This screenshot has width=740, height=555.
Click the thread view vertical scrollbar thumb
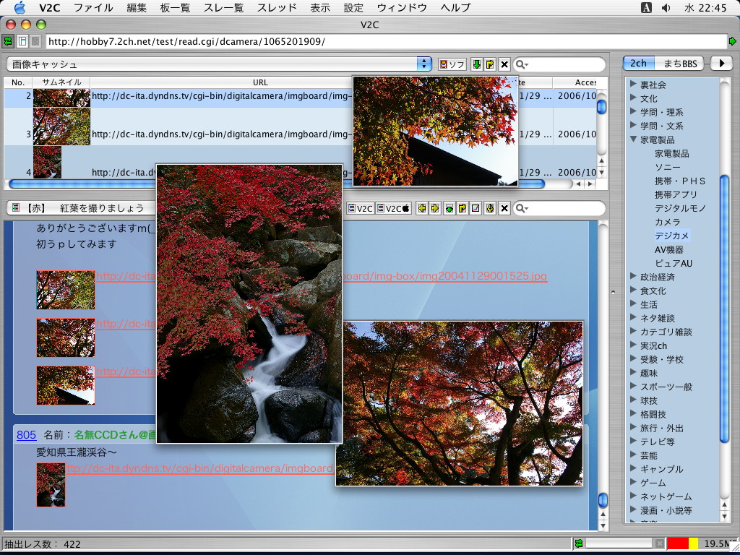coord(603,500)
